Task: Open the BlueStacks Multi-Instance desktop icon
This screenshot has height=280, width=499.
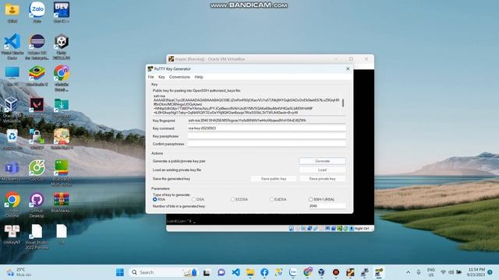Action: (x=62, y=173)
